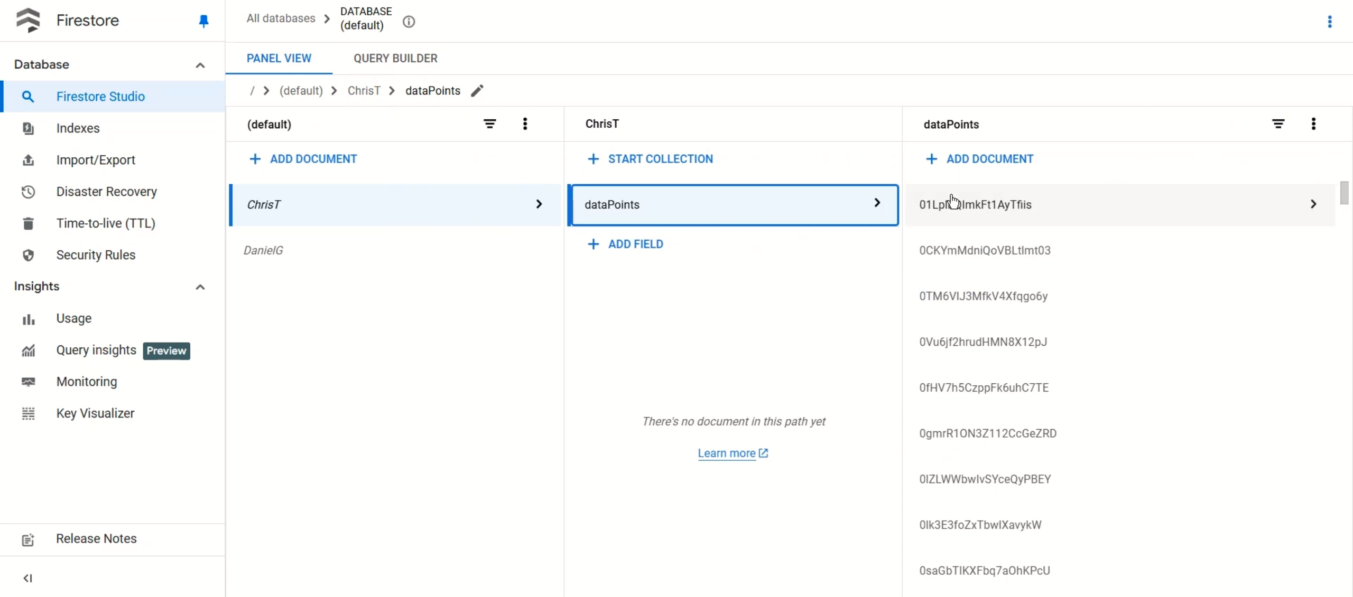Open filter icon in dataPoints panel

pos(1278,124)
